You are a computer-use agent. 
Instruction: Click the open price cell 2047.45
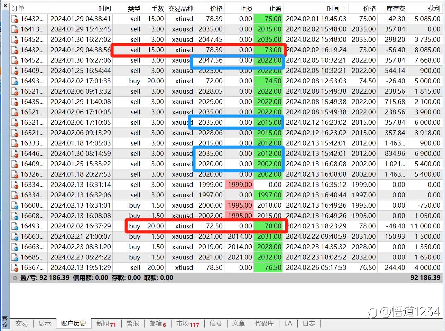pyautogui.click(x=210, y=40)
